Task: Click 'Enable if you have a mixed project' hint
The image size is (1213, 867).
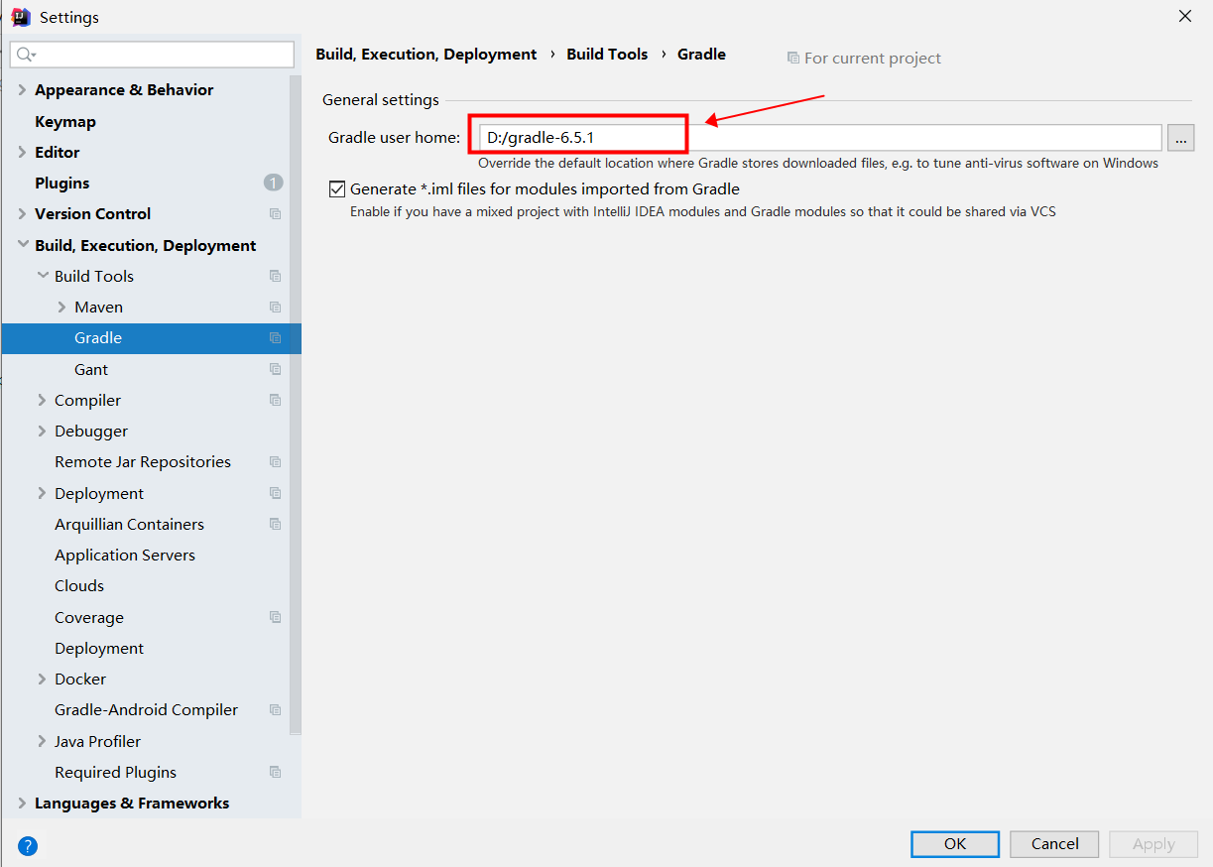Action: (x=703, y=212)
